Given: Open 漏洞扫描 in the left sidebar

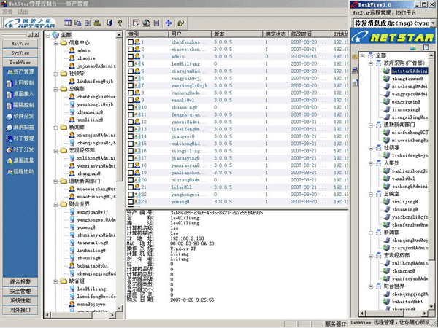Looking at the screenshot, I should pyautogui.click(x=20, y=128).
